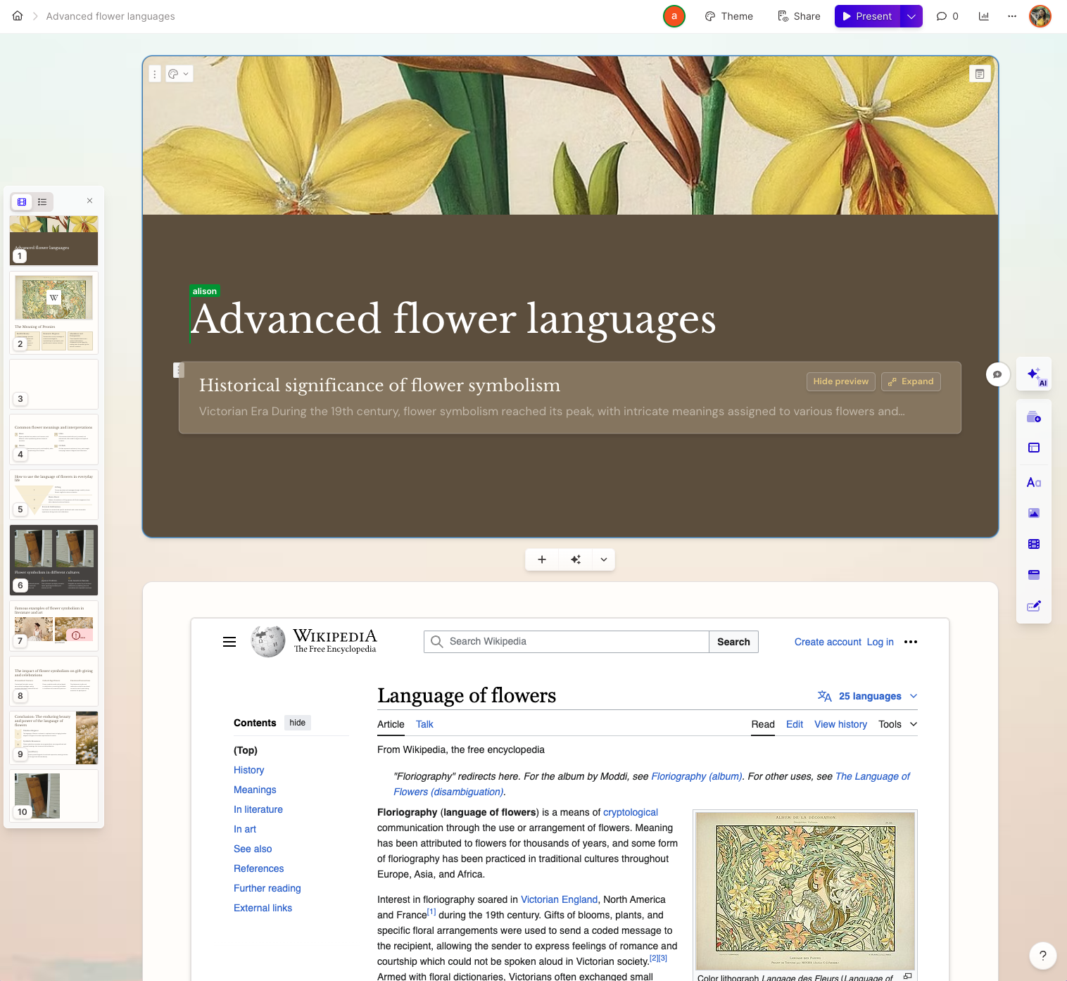
Task: Select the Read tab
Action: tap(763, 724)
